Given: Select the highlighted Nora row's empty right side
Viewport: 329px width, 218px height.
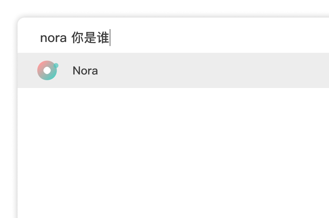Looking at the screenshot, I should 214,70.
